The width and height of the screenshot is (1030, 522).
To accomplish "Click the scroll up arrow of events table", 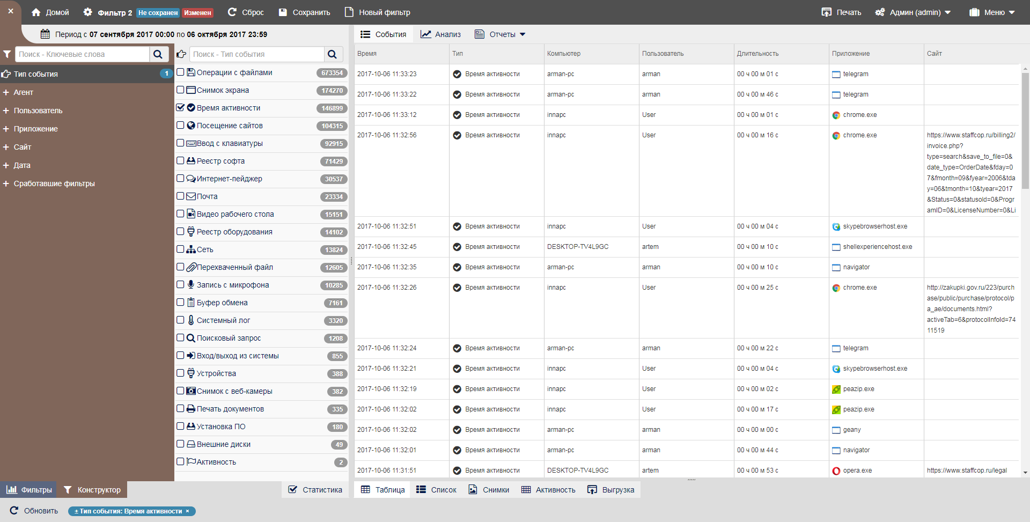I will (1025, 69).
